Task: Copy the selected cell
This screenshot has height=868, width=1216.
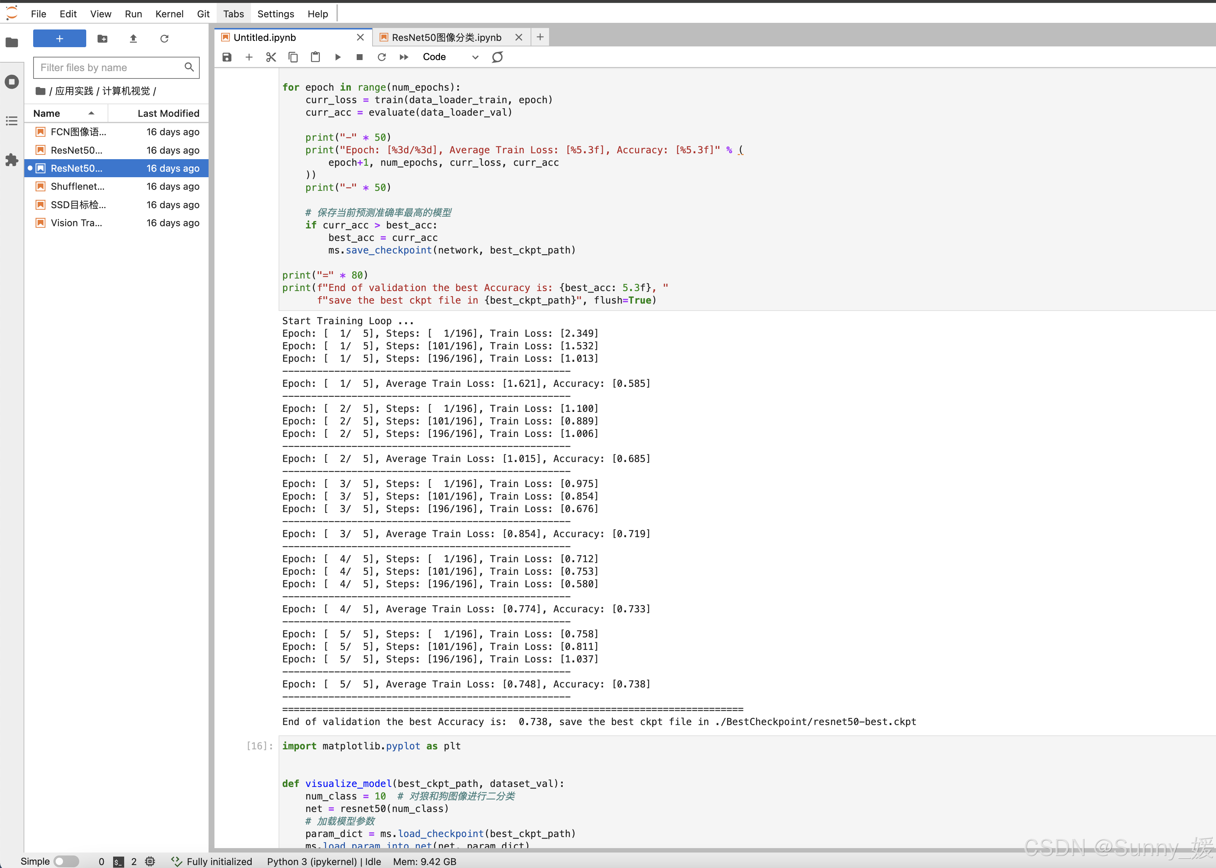Action: [x=293, y=57]
